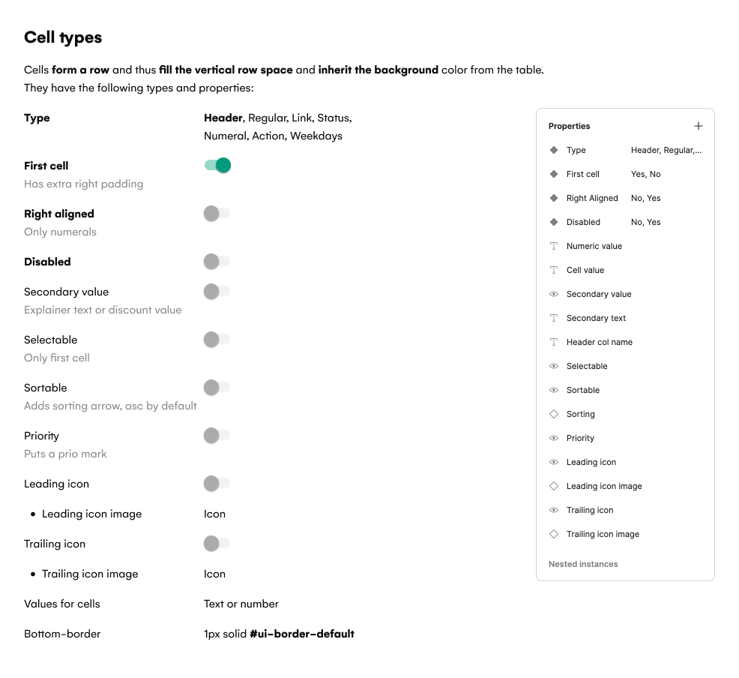
Task: Open the Type values "Header, Regular,..."
Action: click(x=666, y=150)
